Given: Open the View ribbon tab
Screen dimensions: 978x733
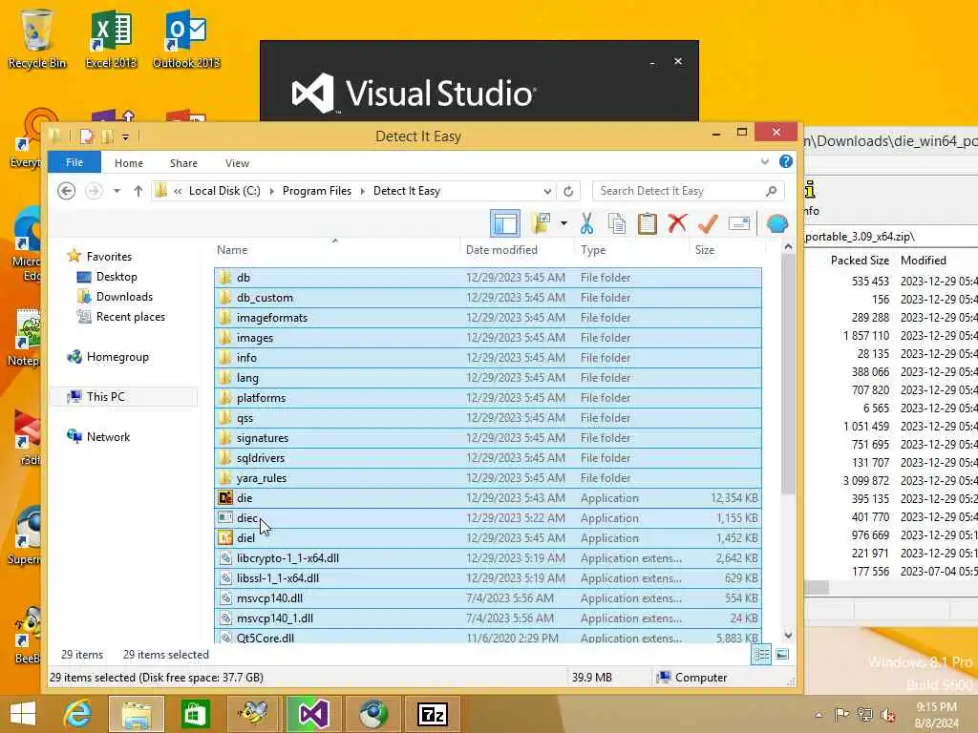Looking at the screenshot, I should point(237,162).
